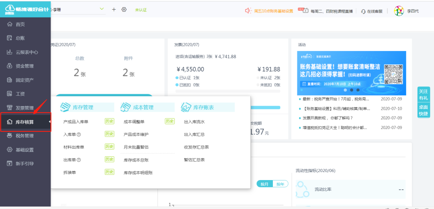Click the second banner carousel dot

point(351,90)
